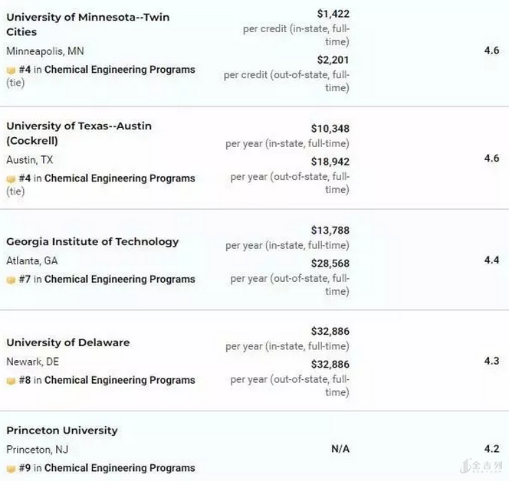Click Chemical Engineering Programs under Princeton
This screenshot has height=481, width=509.
120,468
